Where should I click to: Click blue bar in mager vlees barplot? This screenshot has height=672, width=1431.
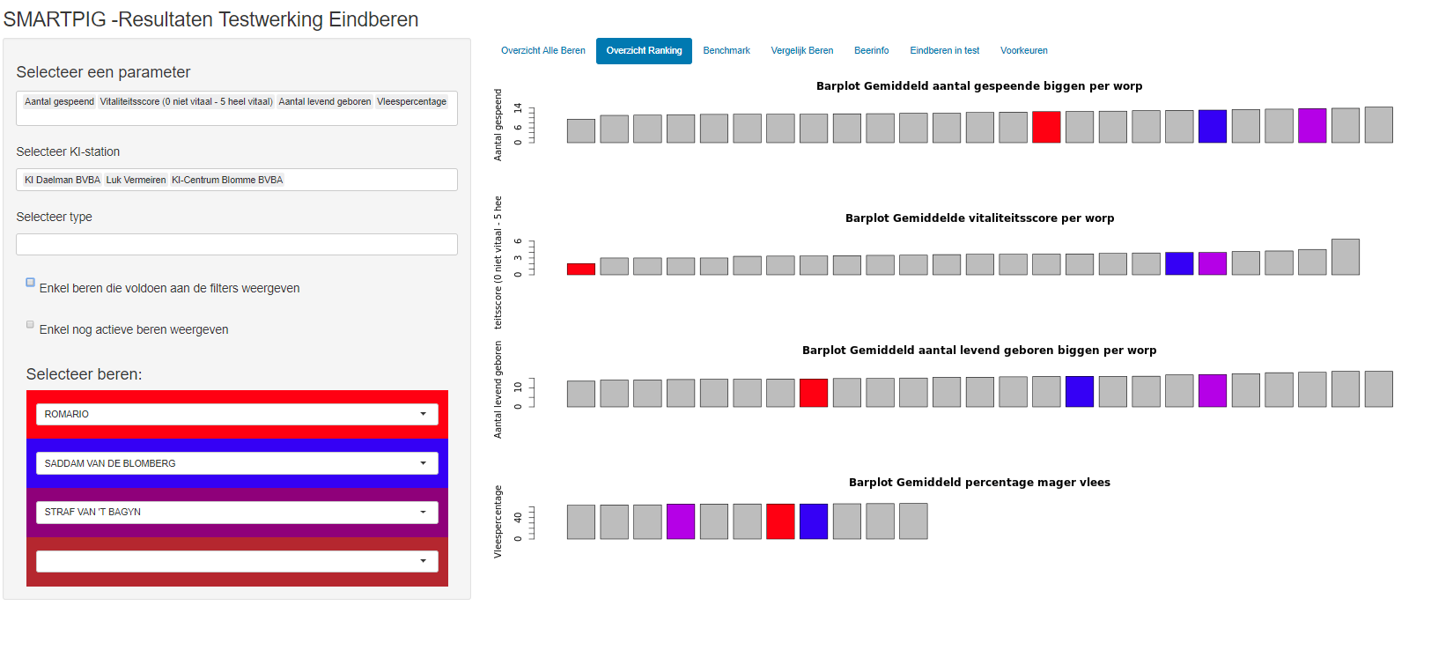(x=813, y=521)
